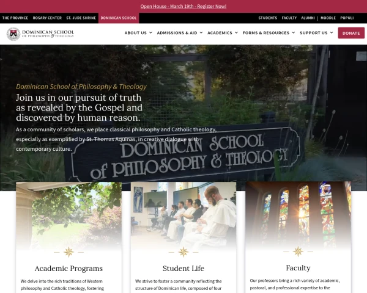Select the Dominican School tab
The image size is (367, 293).
pos(119,18)
